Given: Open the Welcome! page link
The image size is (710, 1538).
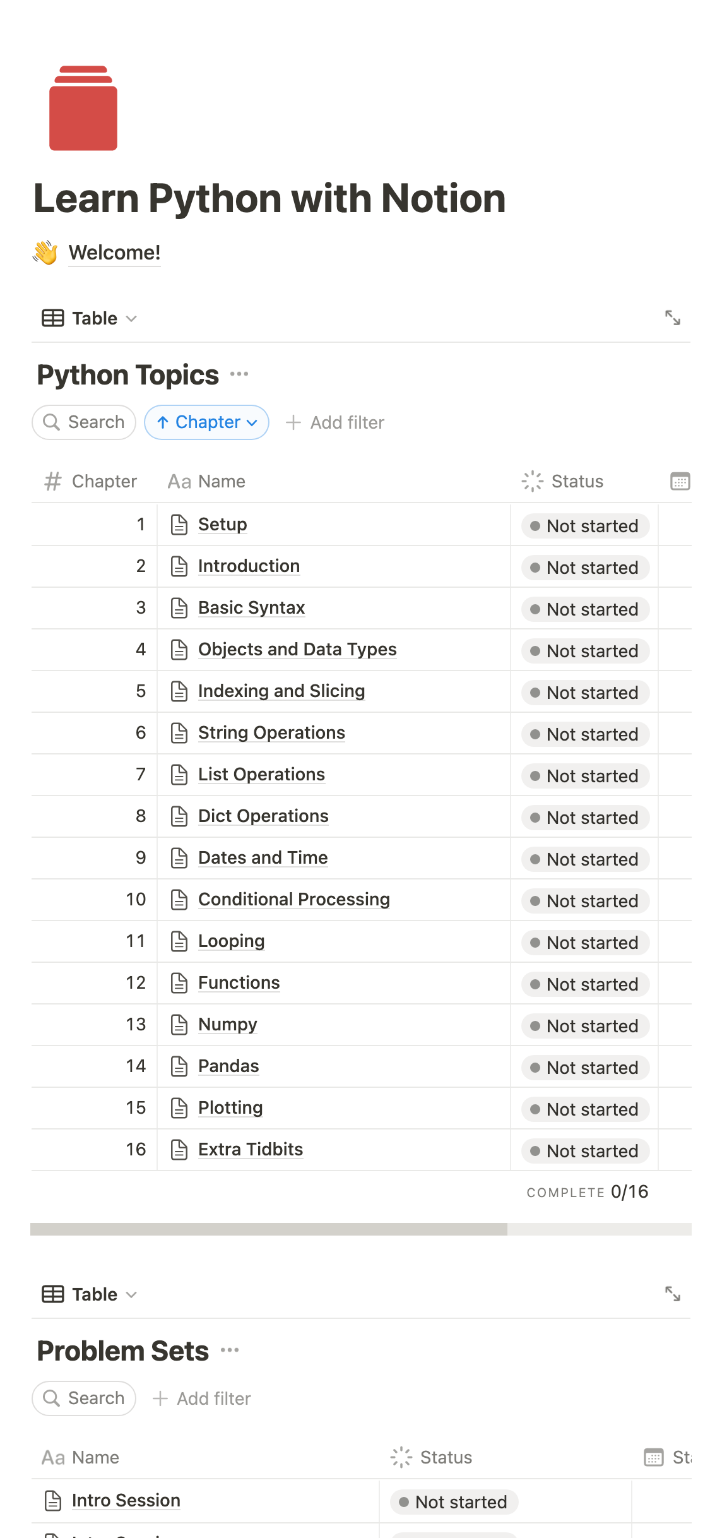Looking at the screenshot, I should 114,253.
